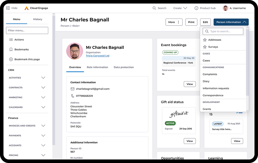Image resolution: width=258 pixels, height=163 pixels.
Task: Click the magnifier in Type to search box
Action: (207, 31)
